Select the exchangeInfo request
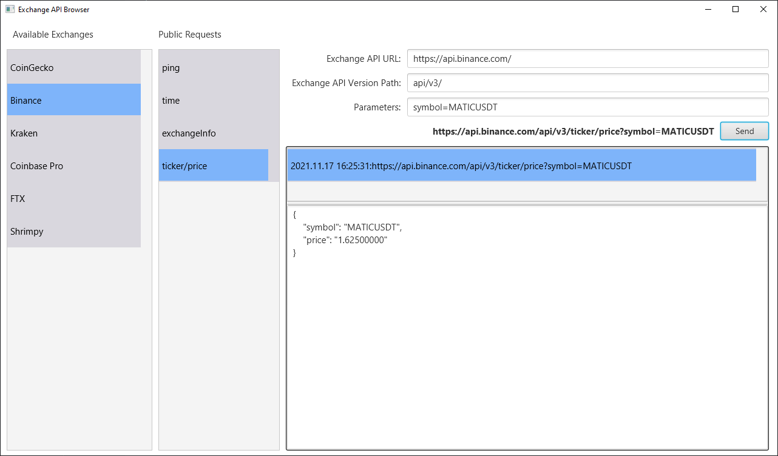778x456 pixels. point(213,133)
